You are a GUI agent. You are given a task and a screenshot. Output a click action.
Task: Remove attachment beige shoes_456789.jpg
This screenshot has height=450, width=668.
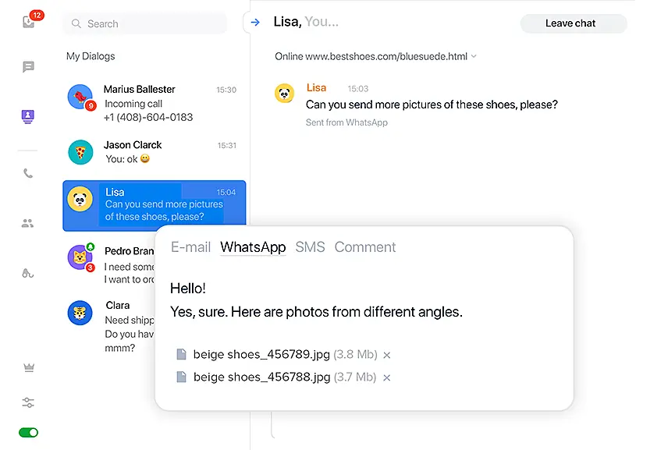click(x=386, y=355)
